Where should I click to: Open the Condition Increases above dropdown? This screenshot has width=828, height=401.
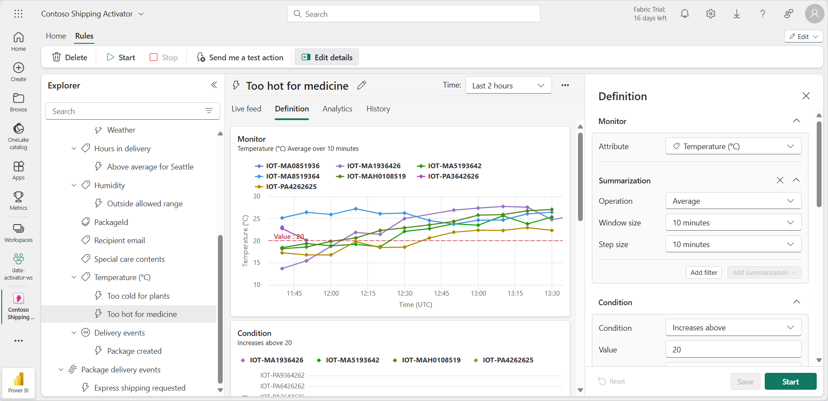(x=733, y=327)
